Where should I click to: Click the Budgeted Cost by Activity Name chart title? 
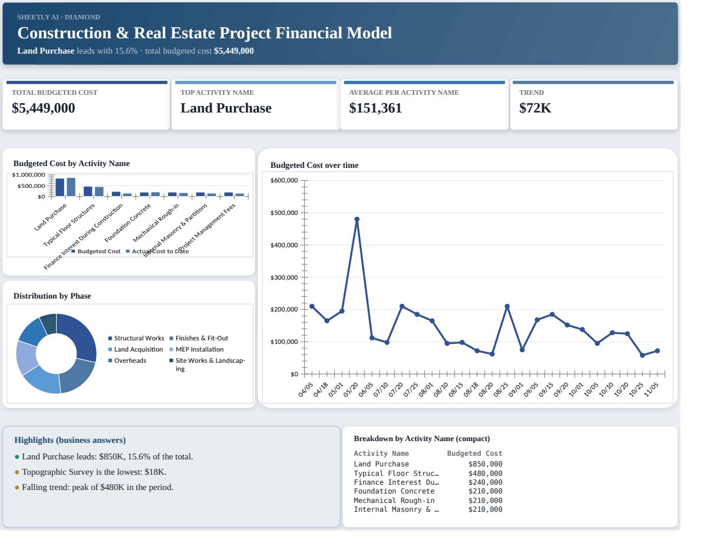pyautogui.click(x=71, y=164)
